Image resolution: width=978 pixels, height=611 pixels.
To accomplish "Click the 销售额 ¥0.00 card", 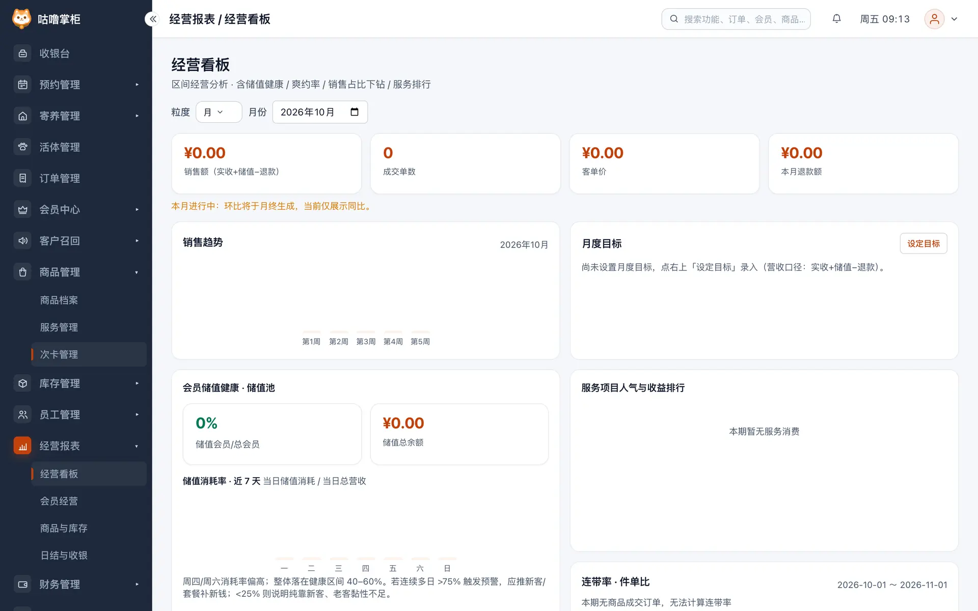I will (266, 163).
